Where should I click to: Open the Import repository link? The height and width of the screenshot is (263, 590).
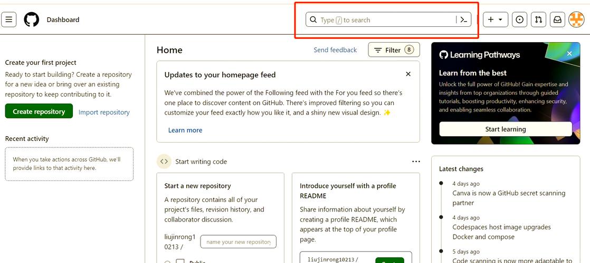[104, 112]
